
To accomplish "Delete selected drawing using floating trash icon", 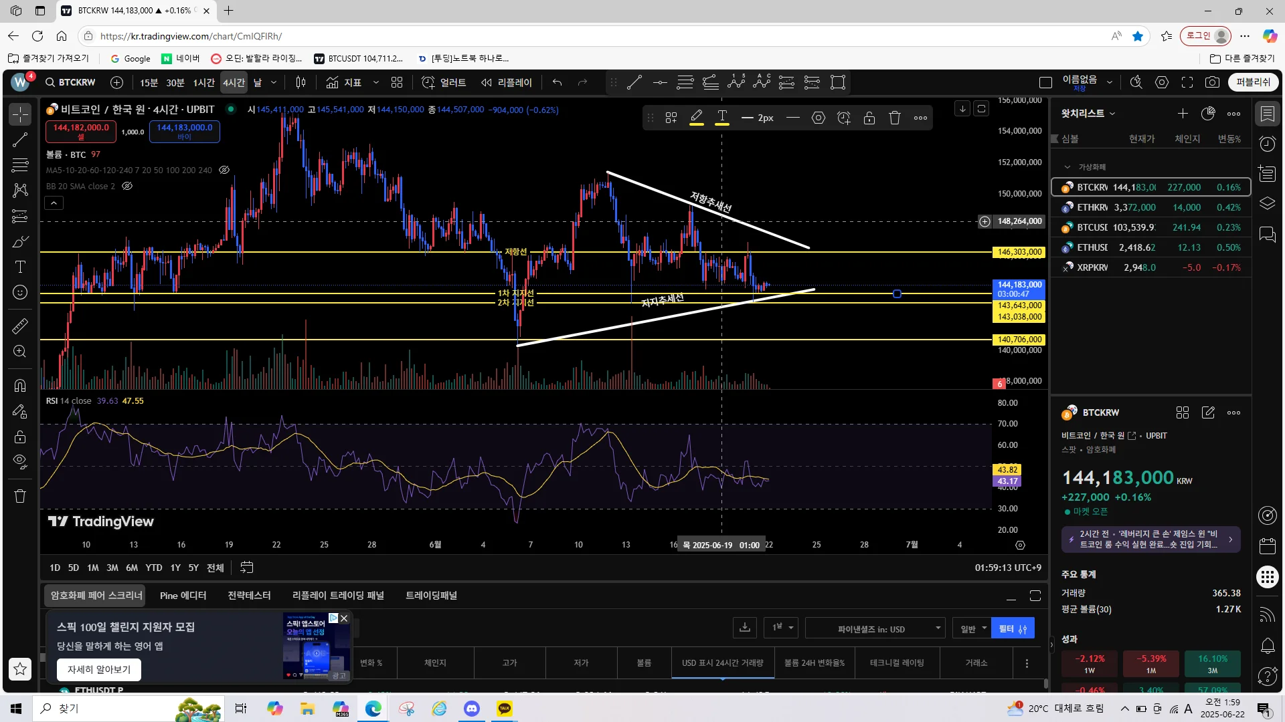I will pyautogui.click(x=895, y=118).
